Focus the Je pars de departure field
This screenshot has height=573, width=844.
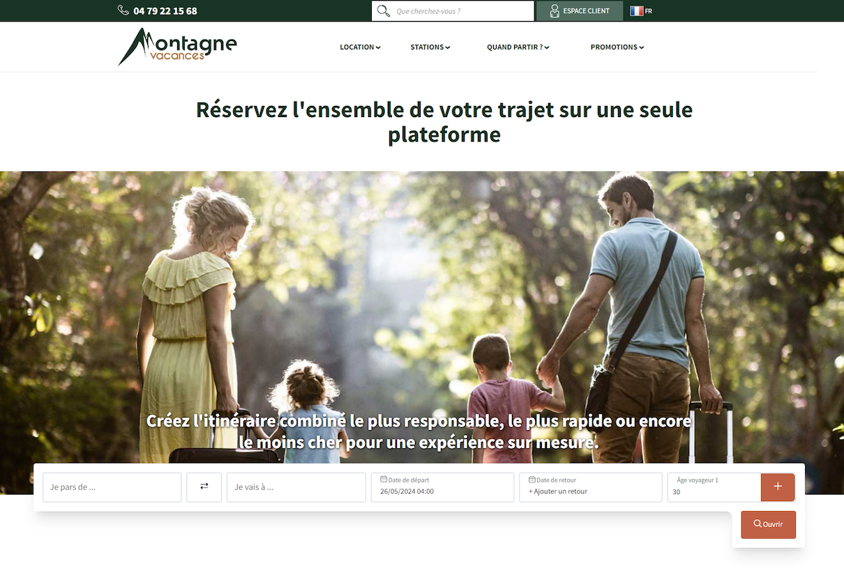click(x=112, y=487)
